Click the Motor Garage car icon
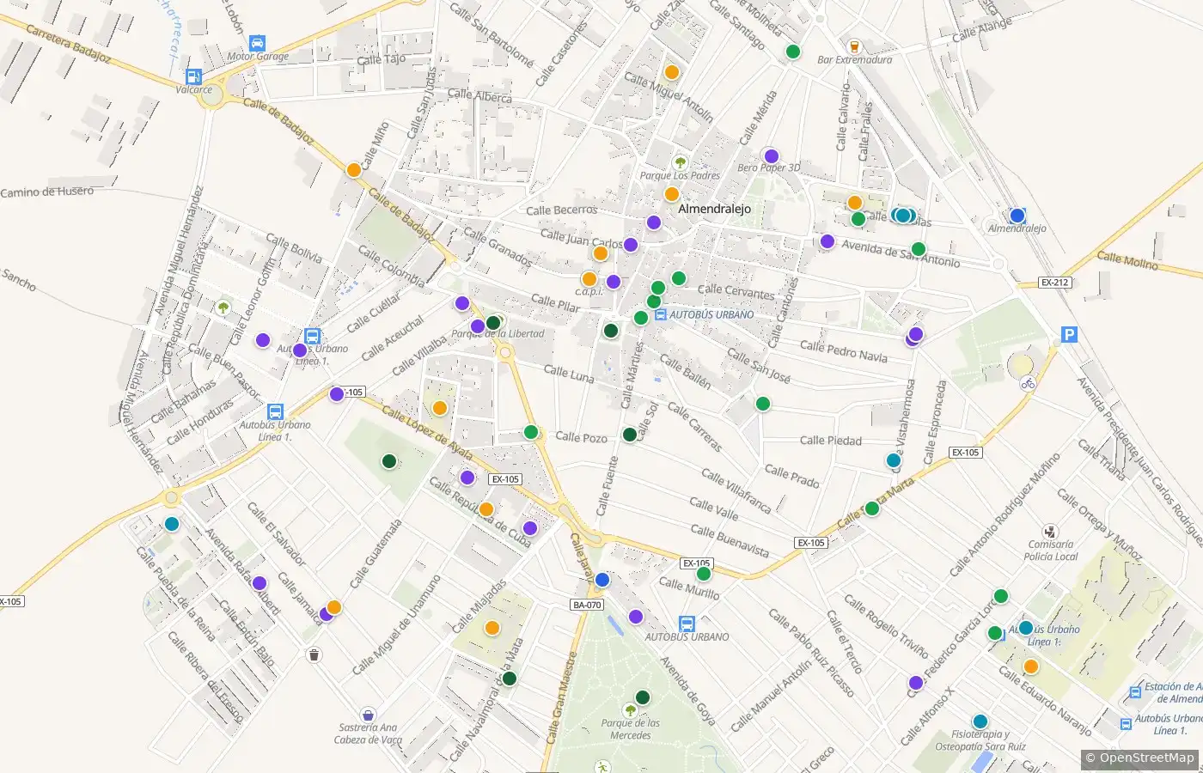The width and height of the screenshot is (1203, 773). [x=257, y=44]
